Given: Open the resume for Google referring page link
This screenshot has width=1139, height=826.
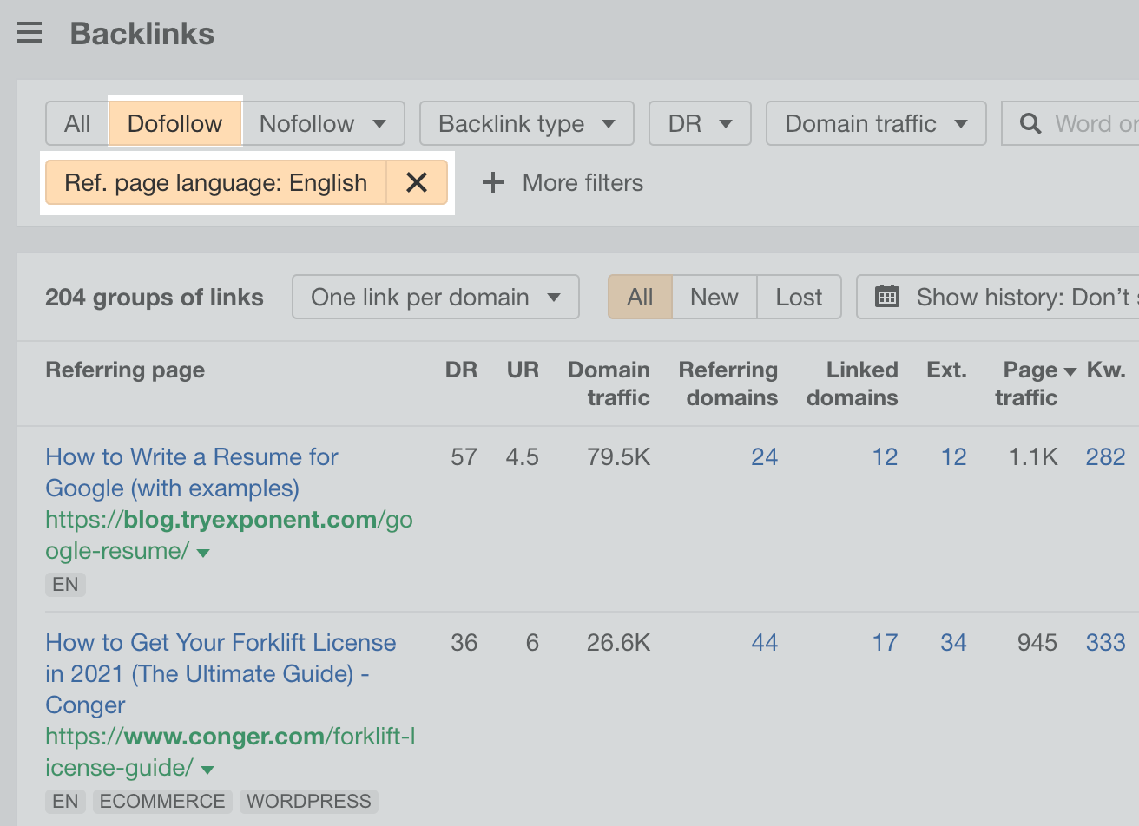Looking at the screenshot, I should pos(191,472).
